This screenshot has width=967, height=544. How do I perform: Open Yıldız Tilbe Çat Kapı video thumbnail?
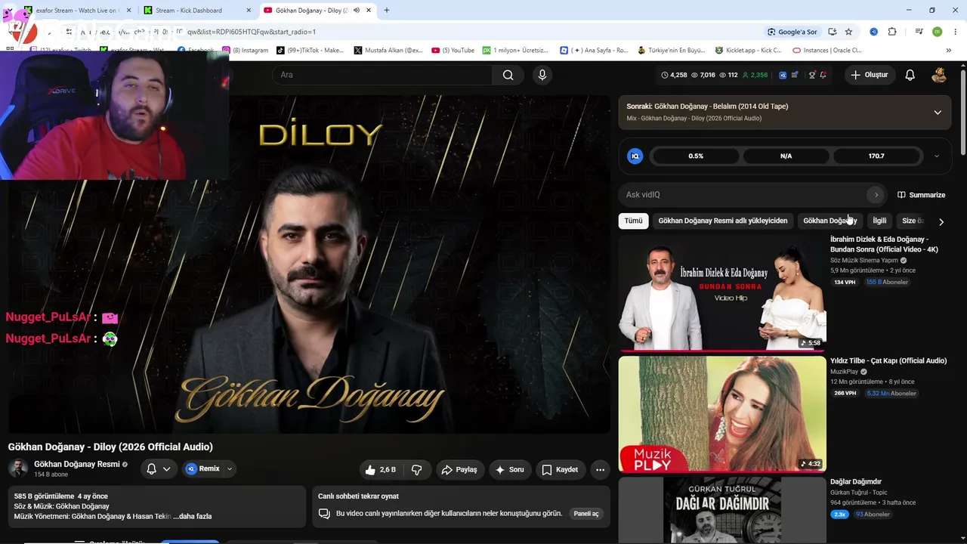[722, 414]
